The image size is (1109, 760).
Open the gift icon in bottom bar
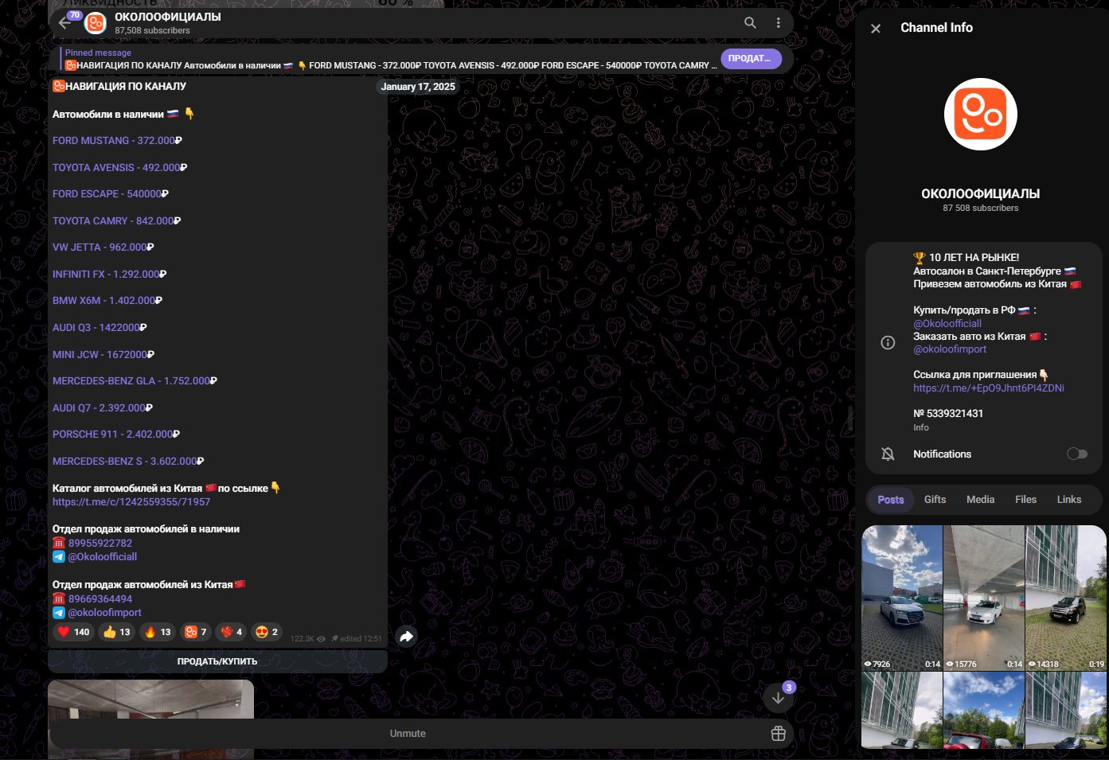pyautogui.click(x=778, y=734)
